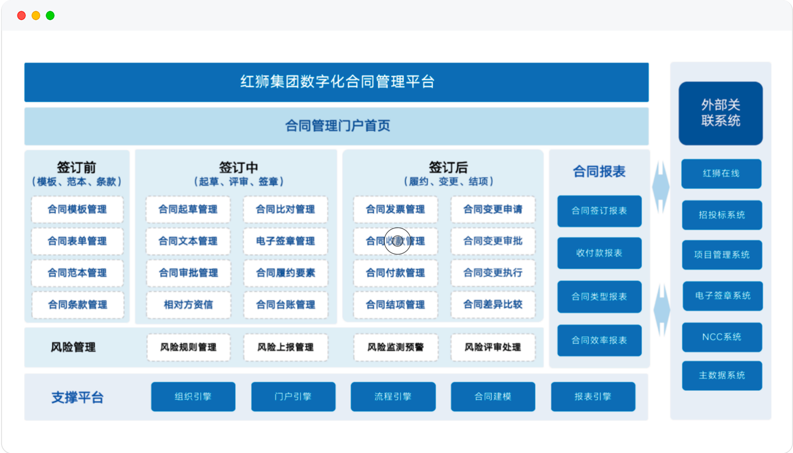Open the 红狮在线 external system
This screenshot has width=793, height=453.
tap(721, 174)
